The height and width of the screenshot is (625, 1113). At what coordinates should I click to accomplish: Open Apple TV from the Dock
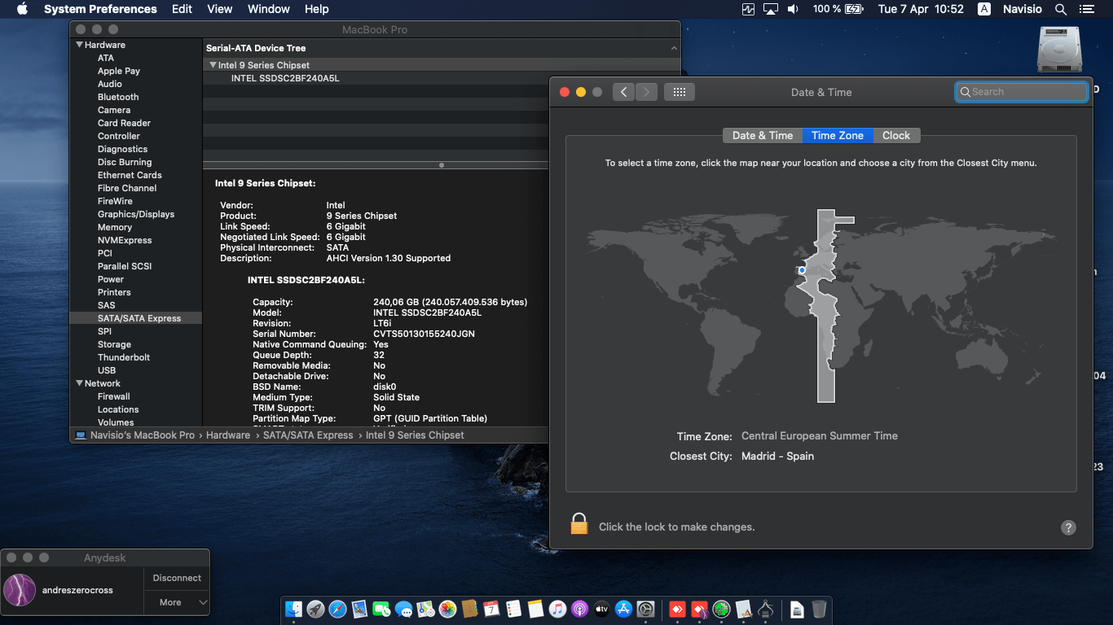pos(601,609)
